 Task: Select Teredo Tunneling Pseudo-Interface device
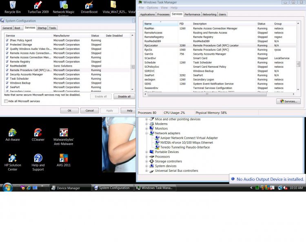[185, 147]
